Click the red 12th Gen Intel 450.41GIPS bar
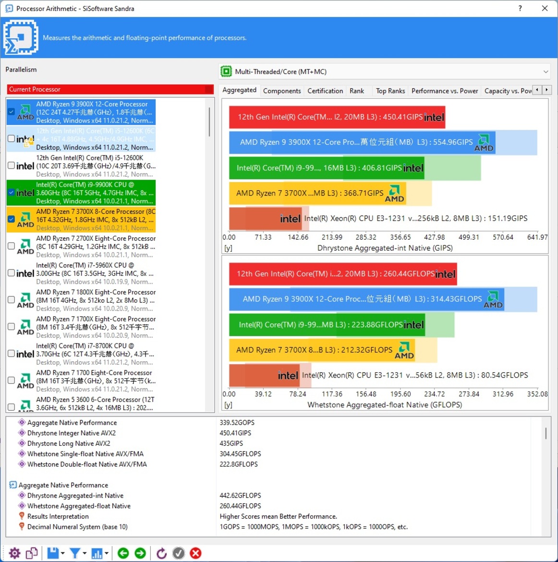The width and height of the screenshot is (558, 562). click(x=337, y=117)
